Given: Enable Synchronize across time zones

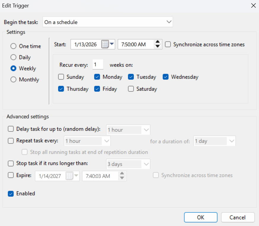Looking at the screenshot, I should point(168,44).
